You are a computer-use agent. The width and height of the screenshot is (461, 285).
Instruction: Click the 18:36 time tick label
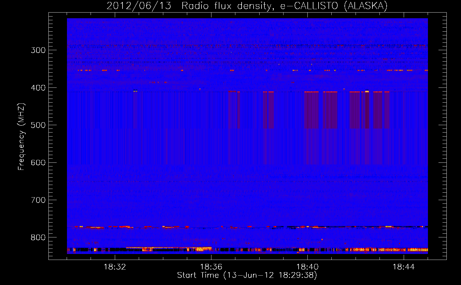click(x=211, y=267)
